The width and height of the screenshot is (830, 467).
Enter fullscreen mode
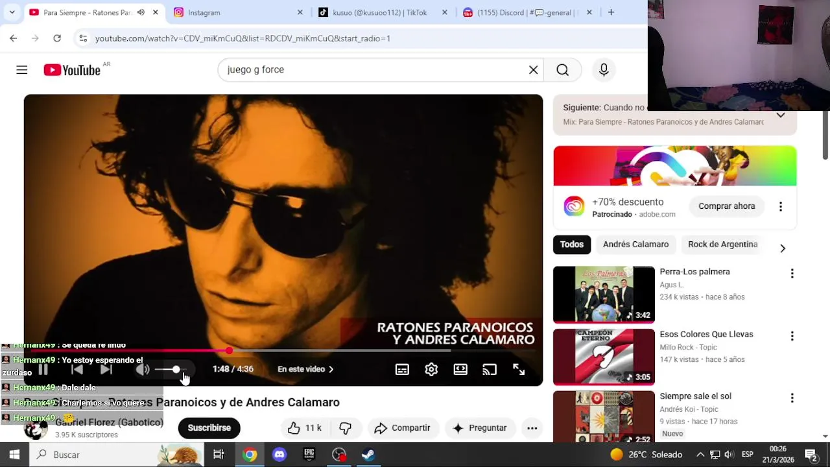click(519, 369)
